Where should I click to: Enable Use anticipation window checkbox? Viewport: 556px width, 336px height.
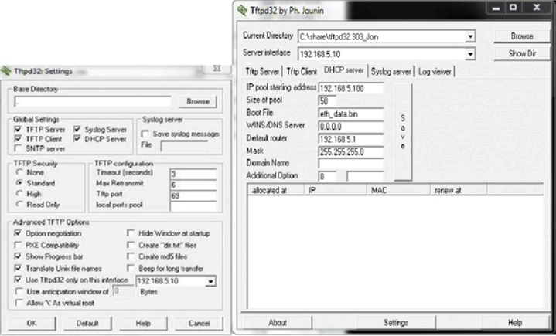19,291
